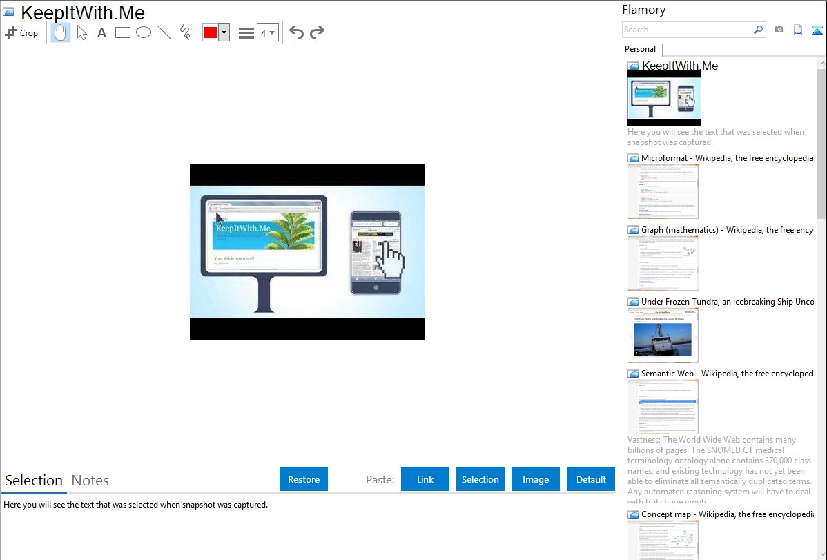The height and width of the screenshot is (560, 827).
Task: Click icon beside Concept map entry
Action: (634, 514)
